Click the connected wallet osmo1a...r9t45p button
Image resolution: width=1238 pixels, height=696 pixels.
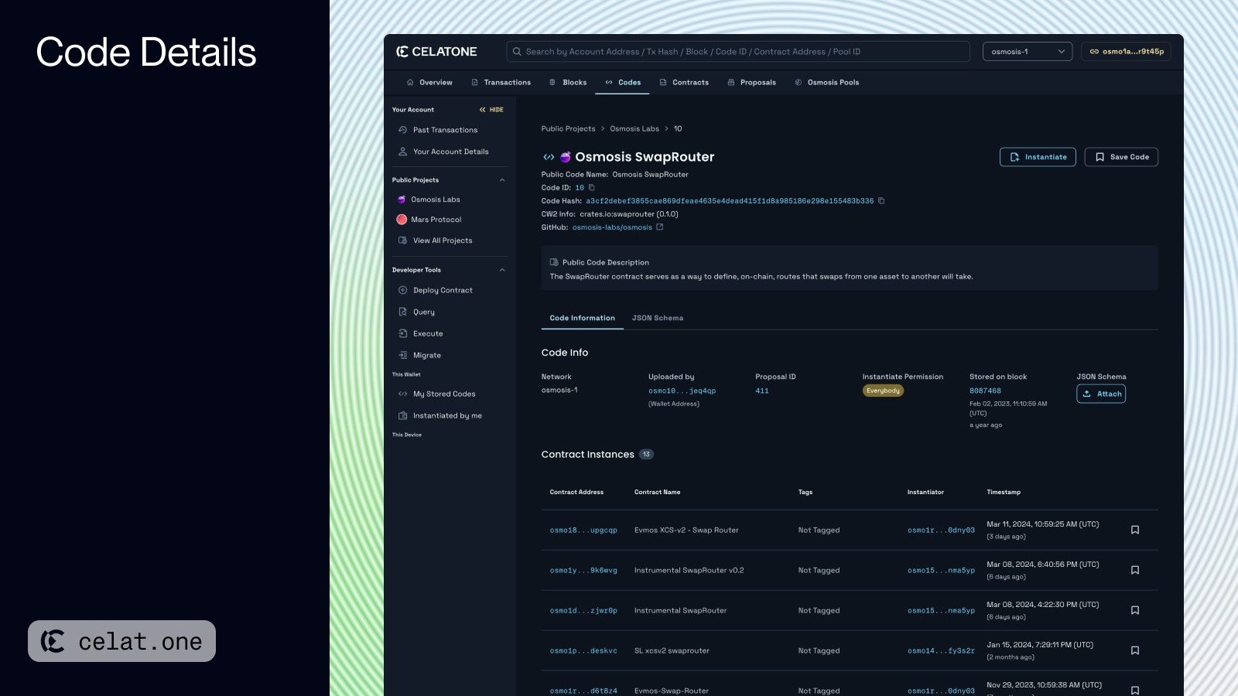pyautogui.click(x=1126, y=52)
